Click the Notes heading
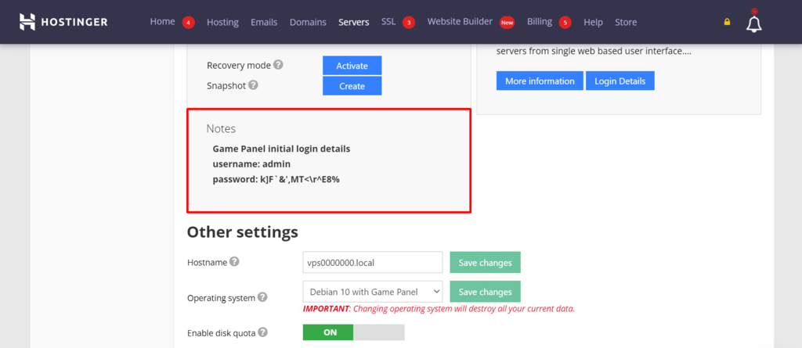Screen dimensions: 802x348 click(x=221, y=129)
